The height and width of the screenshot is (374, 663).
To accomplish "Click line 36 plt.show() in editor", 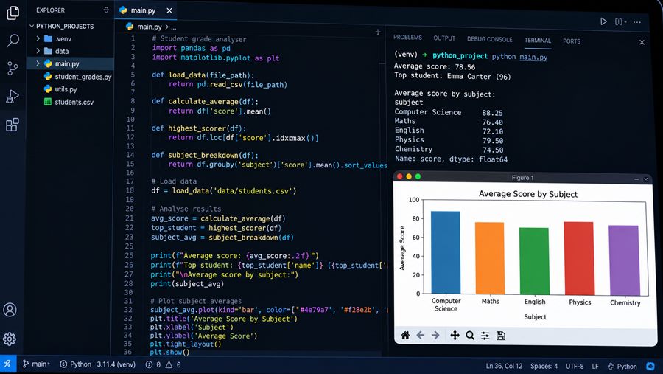I will tap(169, 352).
